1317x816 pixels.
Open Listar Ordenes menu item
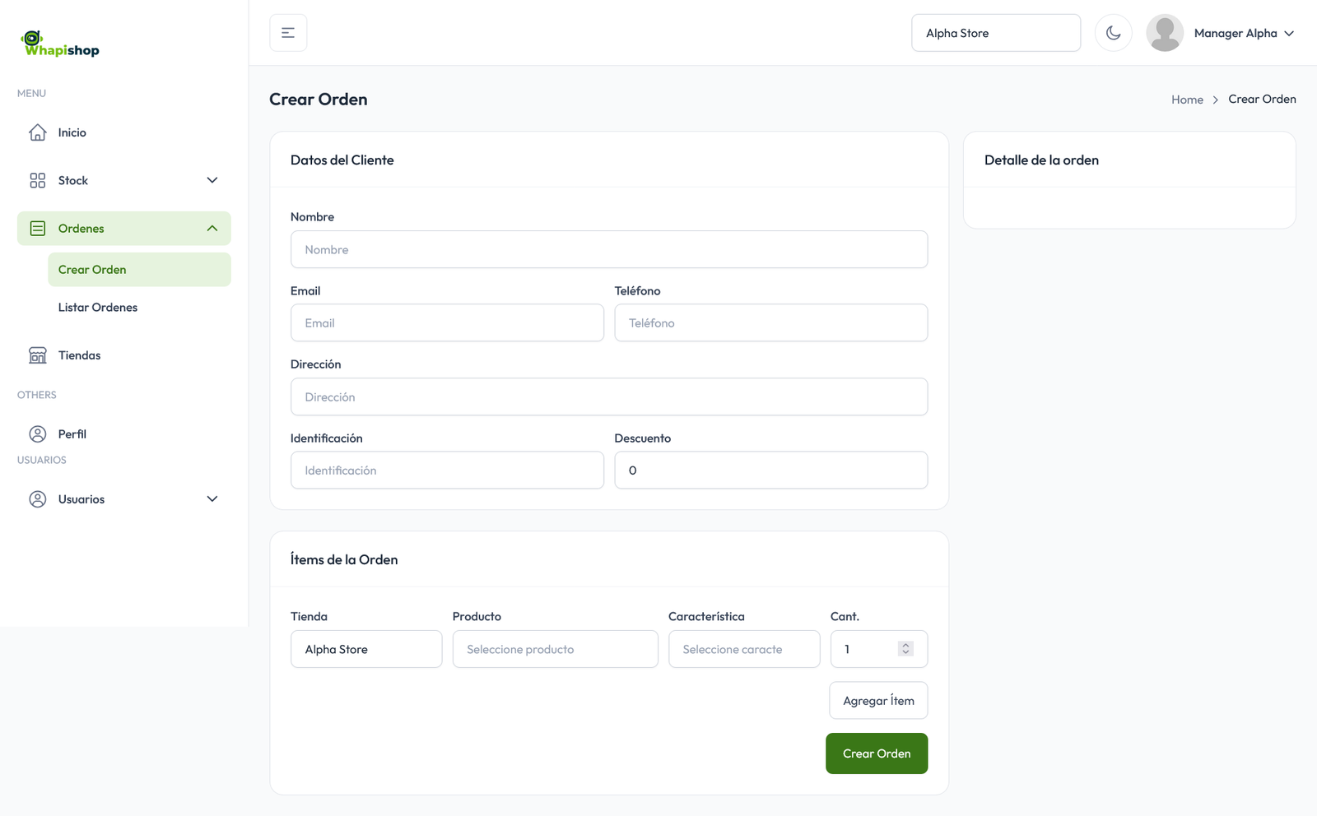[98, 308]
